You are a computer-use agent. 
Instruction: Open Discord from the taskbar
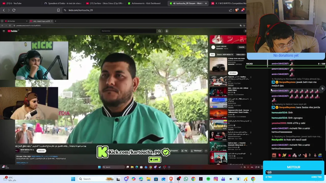point(126,179)
